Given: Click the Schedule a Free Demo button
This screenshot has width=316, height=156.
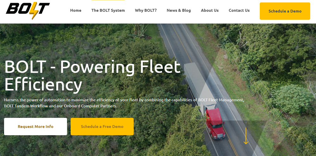Looking at the screenshot, I should (102, 126).
